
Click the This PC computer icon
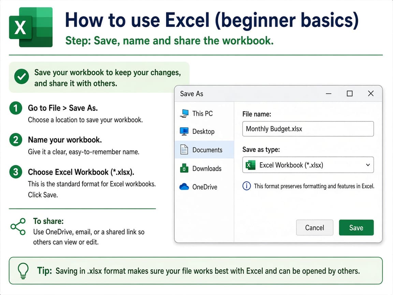coord(184,114)
